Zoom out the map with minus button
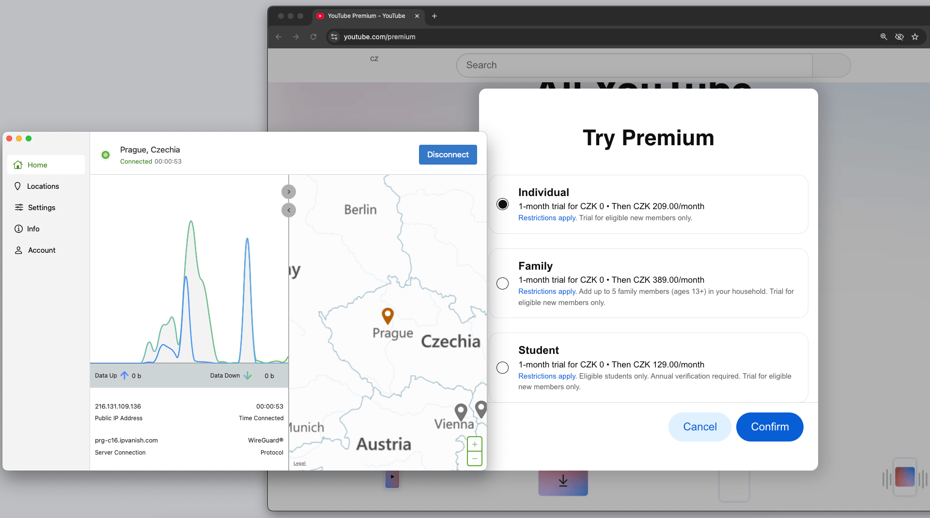 (475, 458)
